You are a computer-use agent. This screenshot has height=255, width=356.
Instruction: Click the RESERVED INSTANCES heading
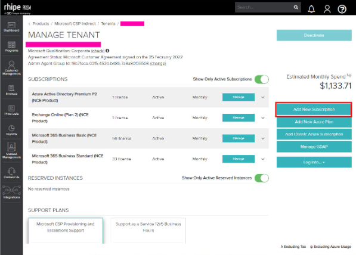point(55,178)
